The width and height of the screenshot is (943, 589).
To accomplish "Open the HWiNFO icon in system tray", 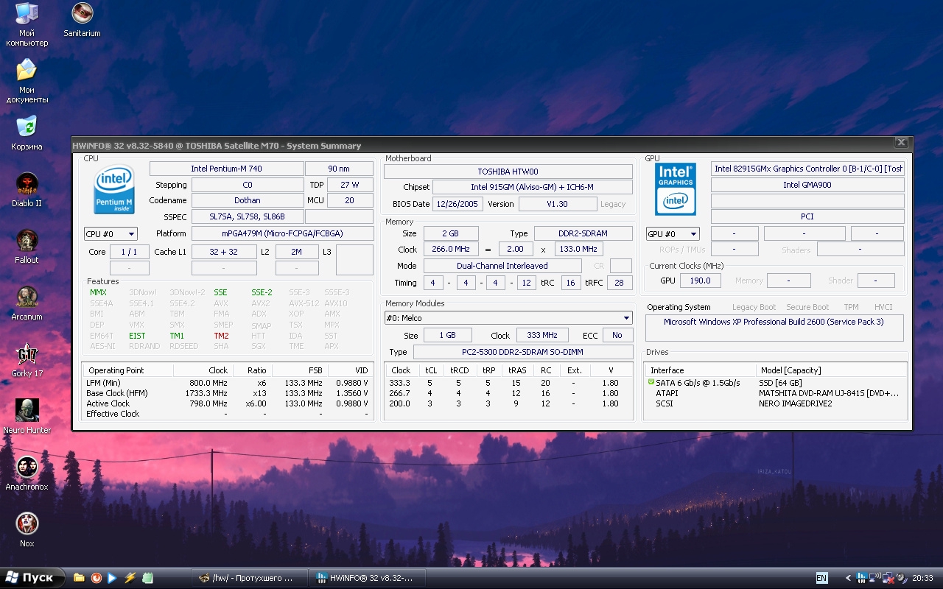I will (x=860, y=578).
